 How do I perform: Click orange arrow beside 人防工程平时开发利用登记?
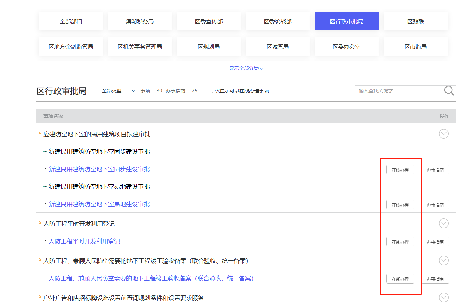(40, 223)
